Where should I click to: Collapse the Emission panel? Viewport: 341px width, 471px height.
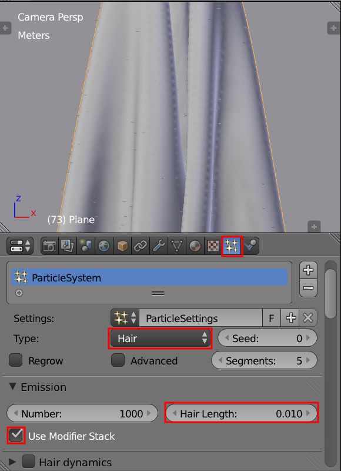click(12, 387)
